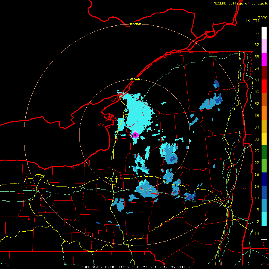Click the TOPS legend title

(x=263, y=18)
